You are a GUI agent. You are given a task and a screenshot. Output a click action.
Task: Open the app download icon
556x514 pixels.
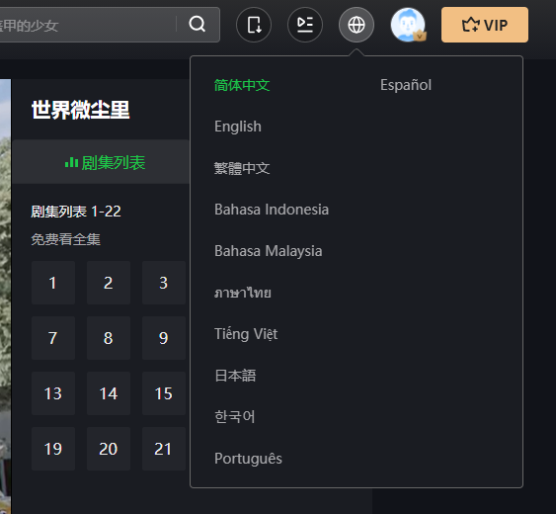coord(254,25)
